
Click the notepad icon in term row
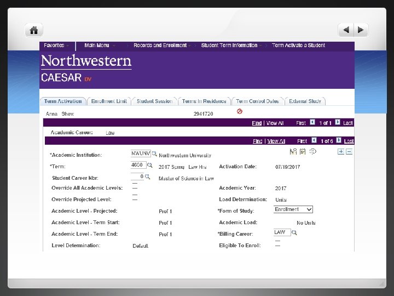(303, 151)
